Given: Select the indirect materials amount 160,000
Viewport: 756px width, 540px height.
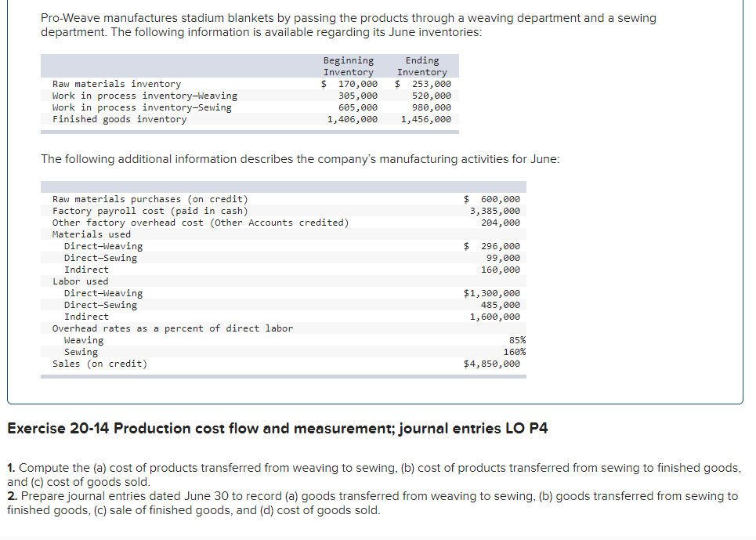Looking at the screenshot, I should (501, 270).
